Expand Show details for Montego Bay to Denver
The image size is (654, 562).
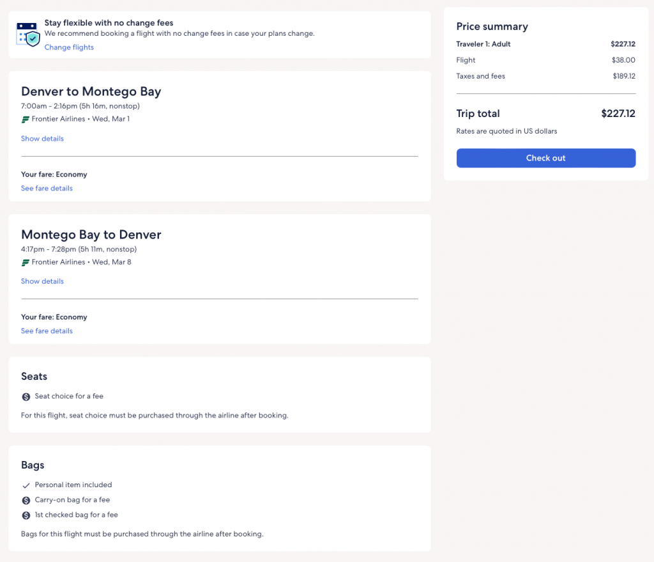click(x=42, y=281)
